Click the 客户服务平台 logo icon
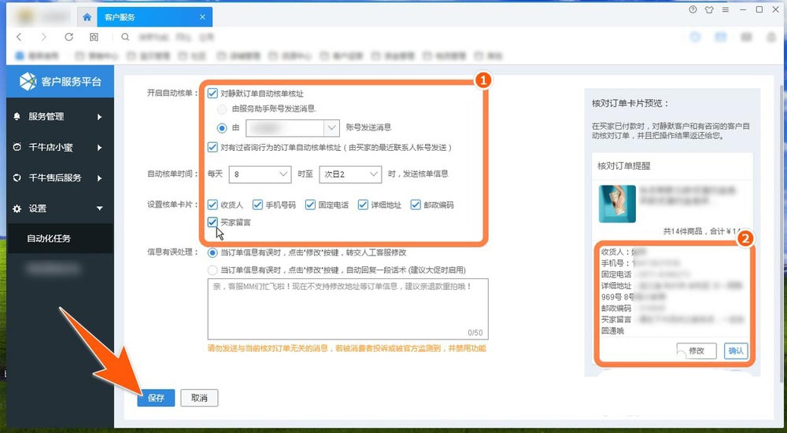The height and width of the screenshot is (433, 787). [28, 81]
